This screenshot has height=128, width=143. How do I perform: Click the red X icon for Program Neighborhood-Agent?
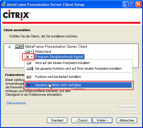[x=27, y=57]
